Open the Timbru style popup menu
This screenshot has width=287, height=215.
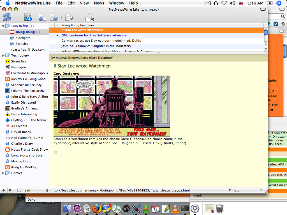tap(245, 190)
